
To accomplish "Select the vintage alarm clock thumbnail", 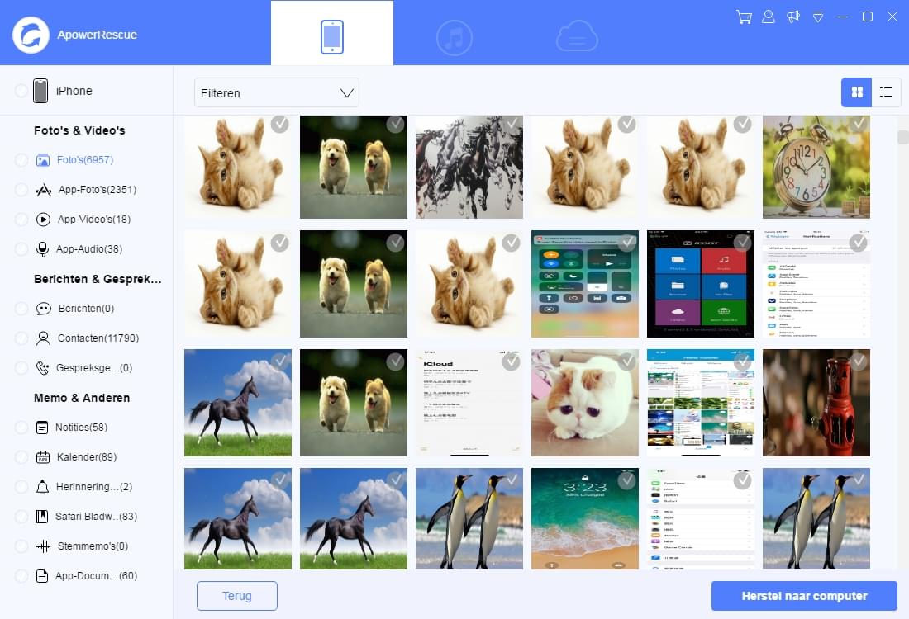I will [816, 167].
